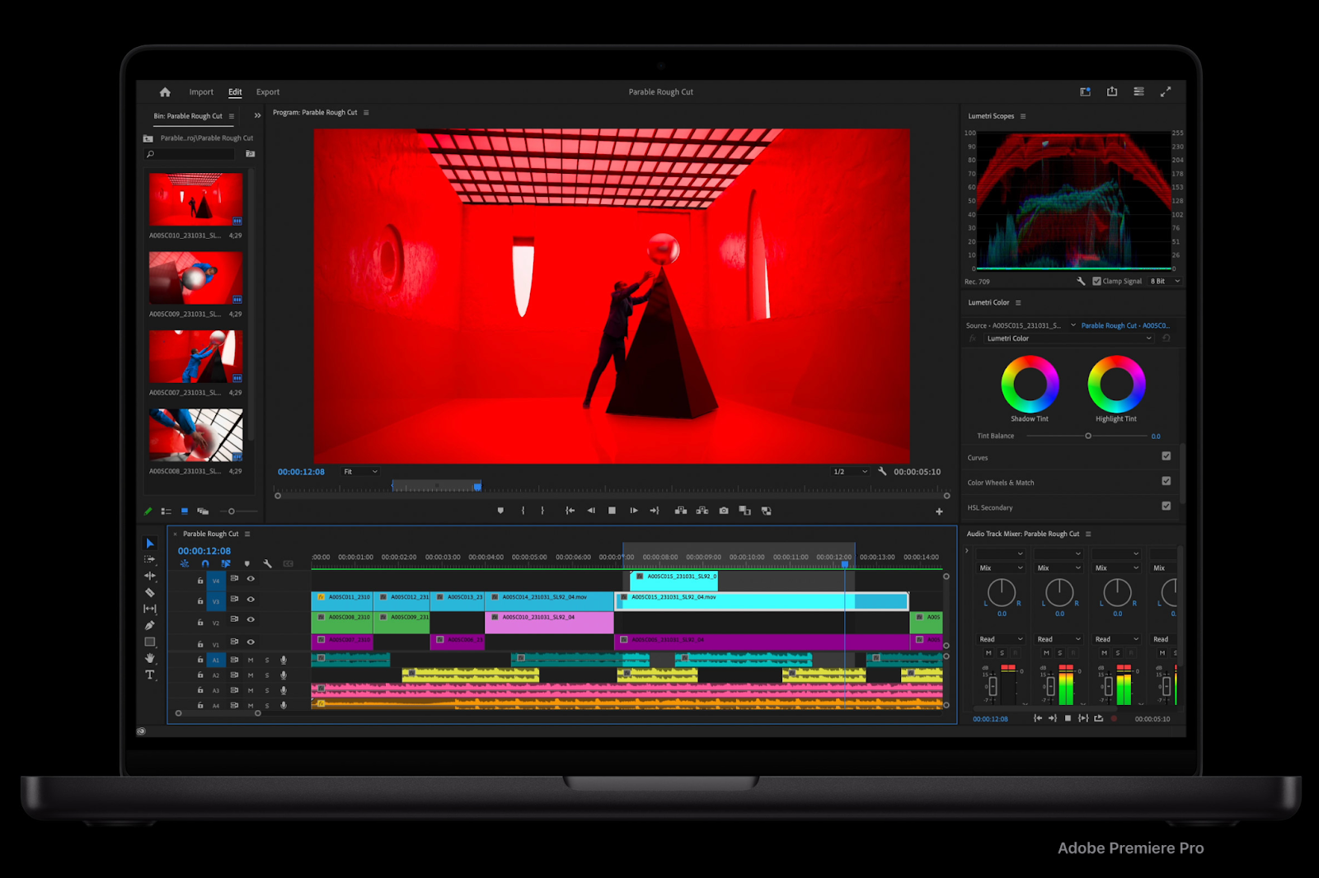
Task: Select the Type tool
Action: [x=150, y=675]
